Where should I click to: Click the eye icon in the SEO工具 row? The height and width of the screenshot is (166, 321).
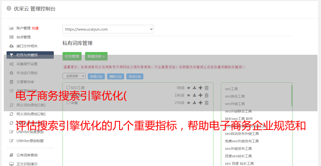tap(189, 88)
